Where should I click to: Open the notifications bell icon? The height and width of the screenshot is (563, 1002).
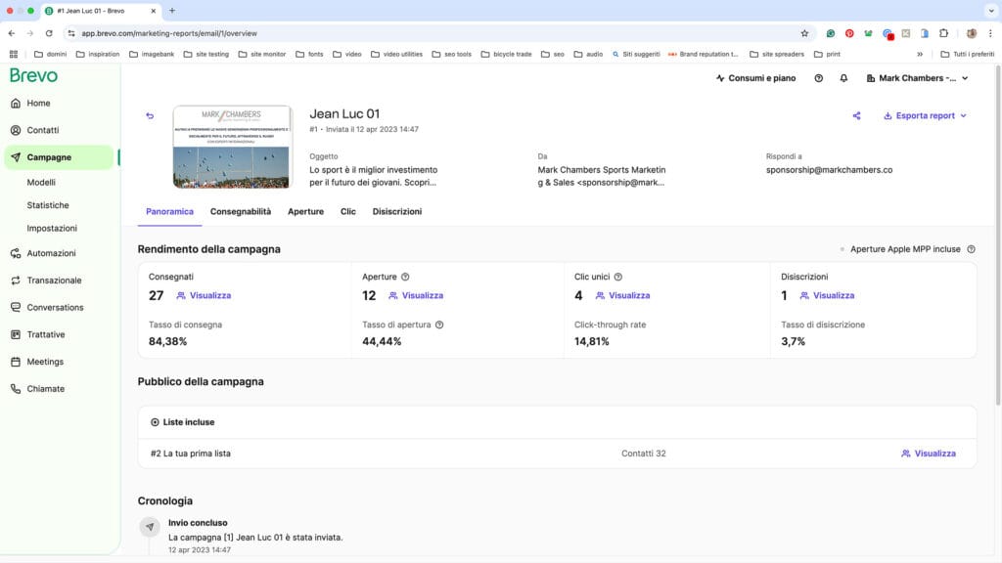[x=843, y=78]
